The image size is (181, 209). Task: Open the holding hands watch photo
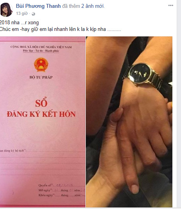[129, 122]
